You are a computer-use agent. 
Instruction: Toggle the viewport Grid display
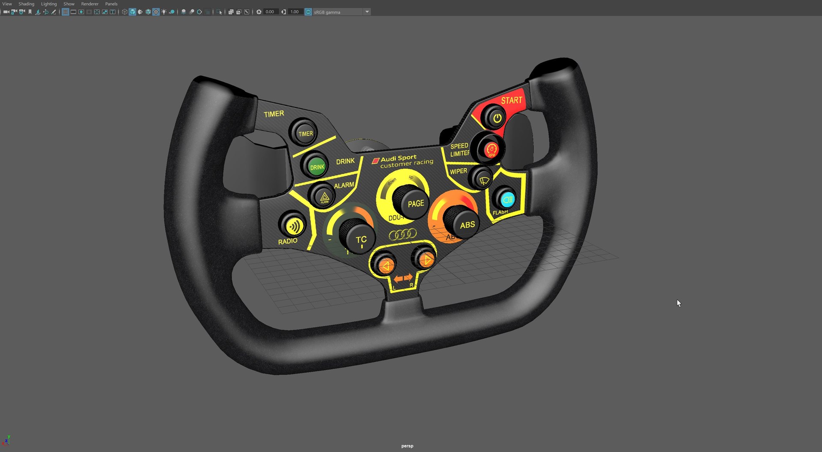[x=66, y=12]
